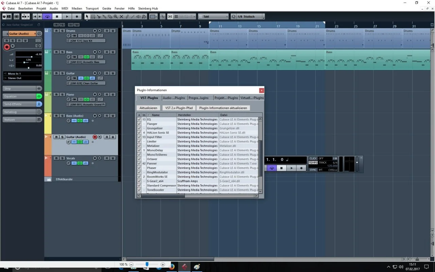Toggle the cycle loop button in toolbar
The height and width of the screenshot is (272, 435).
click(47, 16)
